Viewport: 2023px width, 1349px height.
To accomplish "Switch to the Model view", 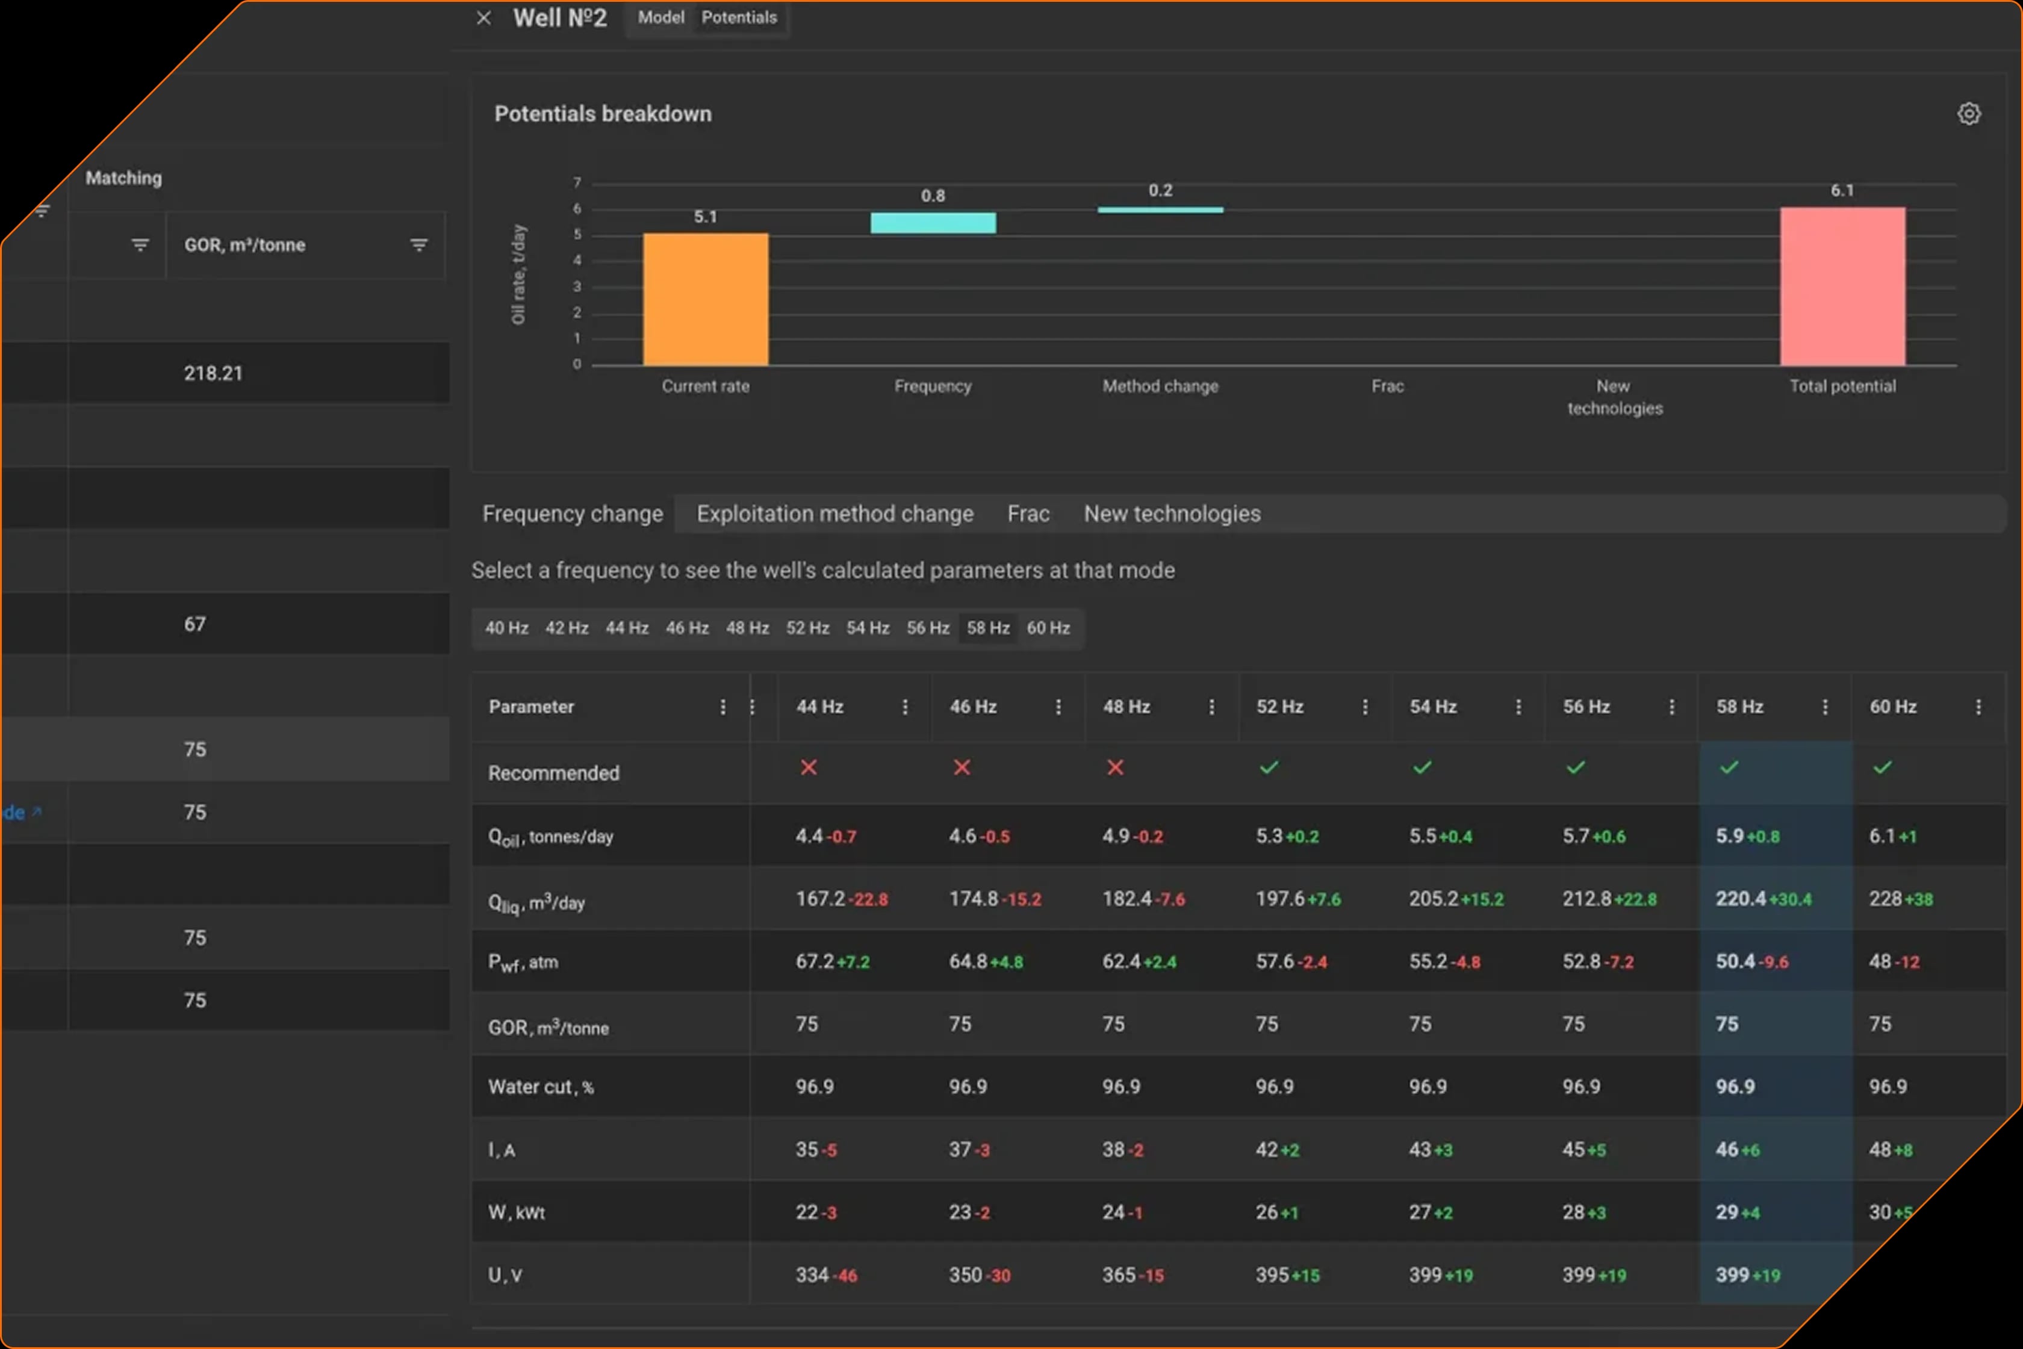I will [x=661, y=17].
